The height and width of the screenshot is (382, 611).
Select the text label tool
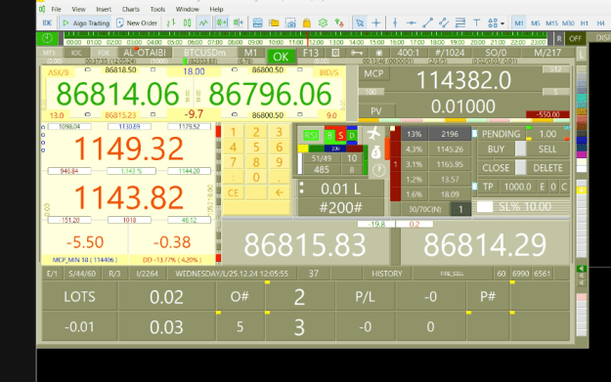(x=476, y=23)
